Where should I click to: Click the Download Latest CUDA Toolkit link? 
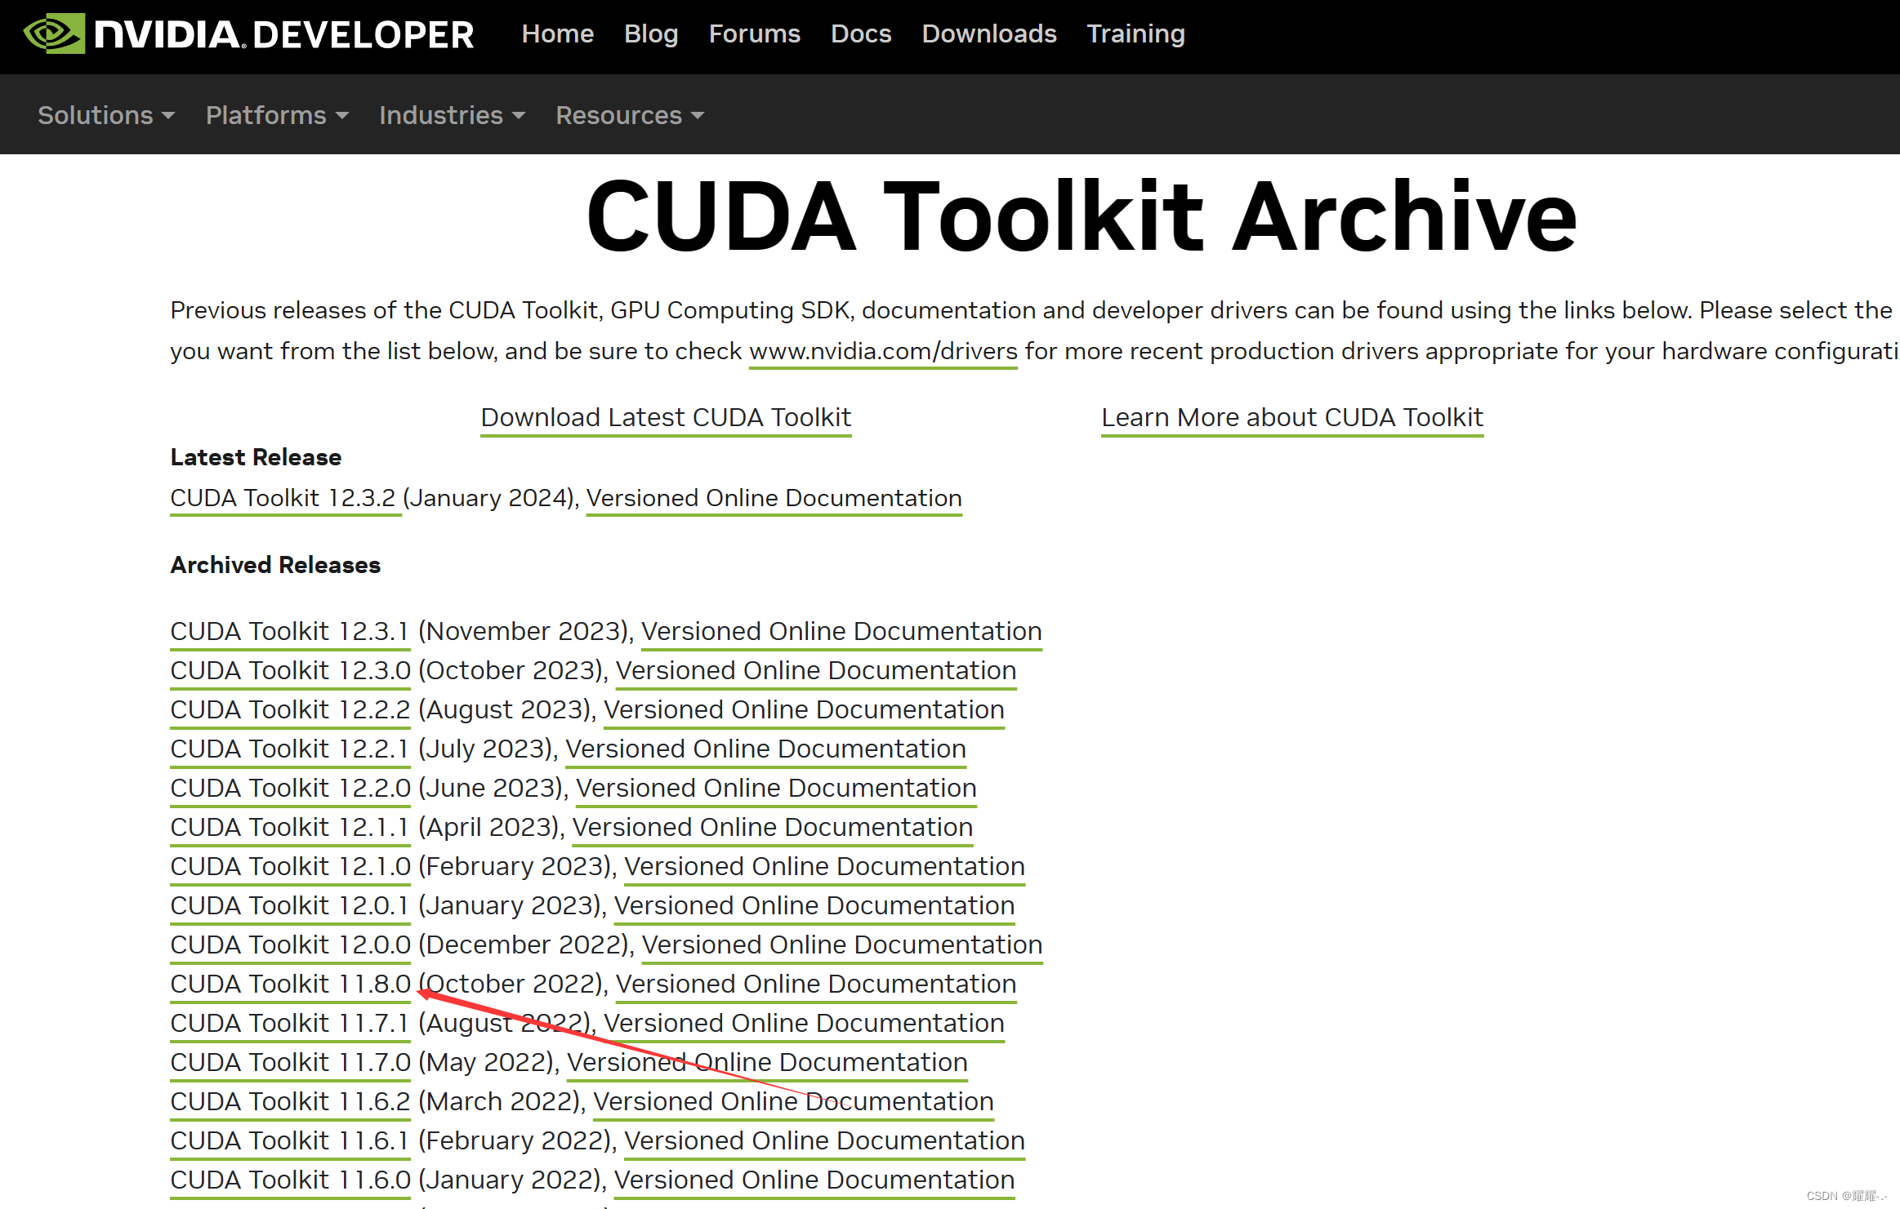click(x=666, y=417)
